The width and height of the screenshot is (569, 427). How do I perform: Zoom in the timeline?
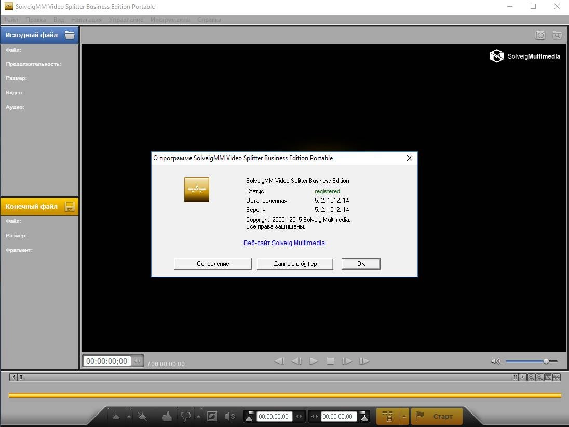coord(539,377)
